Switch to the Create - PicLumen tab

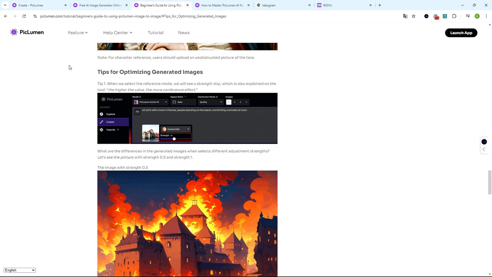[38, 5]
